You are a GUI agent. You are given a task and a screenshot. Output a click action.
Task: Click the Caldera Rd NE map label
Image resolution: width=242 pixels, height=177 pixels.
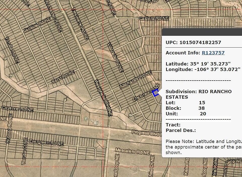(x=154, y=18)
